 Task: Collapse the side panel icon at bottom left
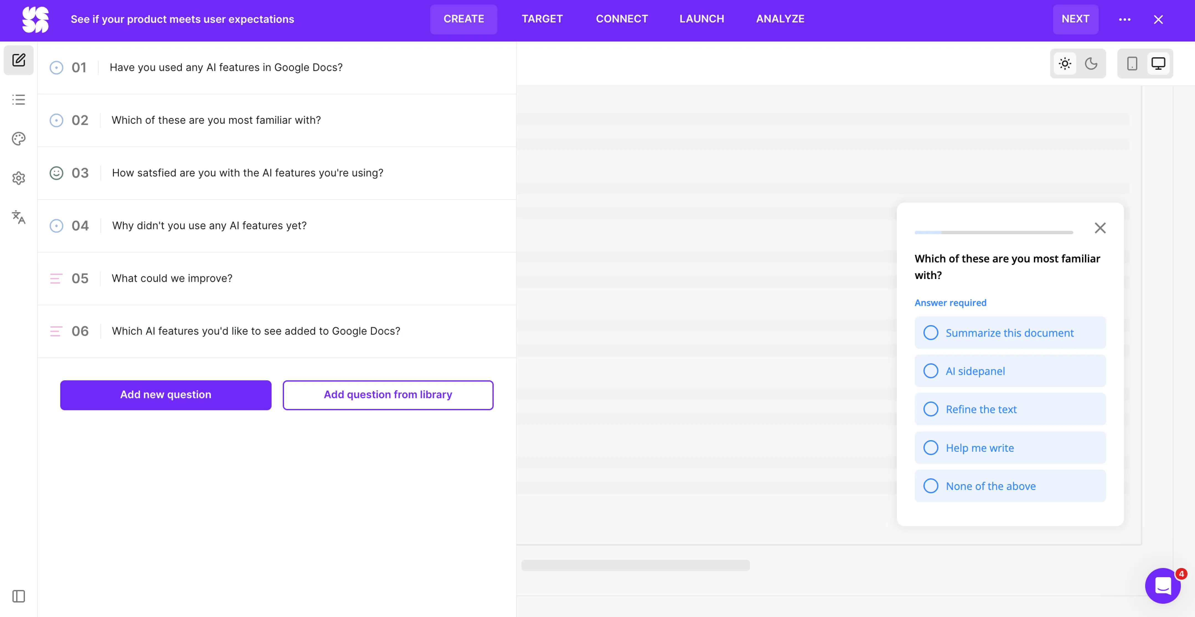[19, 596]
